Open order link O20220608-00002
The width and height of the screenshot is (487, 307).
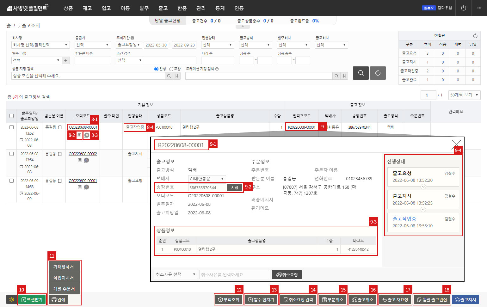pos(83,154)
